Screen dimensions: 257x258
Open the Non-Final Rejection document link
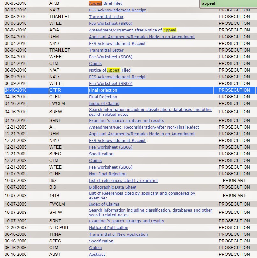(107, 174)
